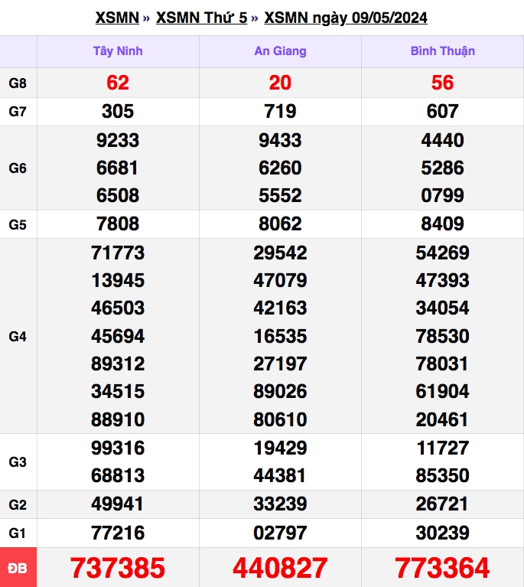Open the XSMN breadcrumb link

pyautogui.click(x=117, y=18)
